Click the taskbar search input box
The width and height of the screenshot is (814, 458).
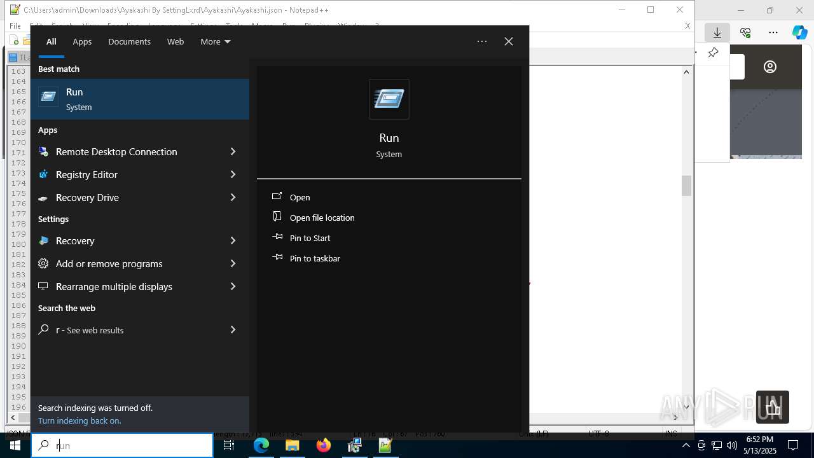click(122, 445)
